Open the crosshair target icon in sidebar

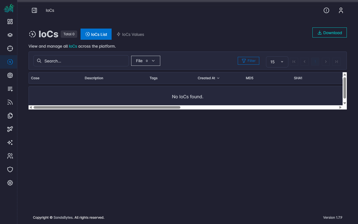point(10,48)
